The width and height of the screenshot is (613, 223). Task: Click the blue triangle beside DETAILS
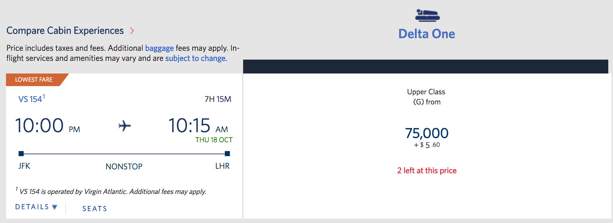pos(55,208)
